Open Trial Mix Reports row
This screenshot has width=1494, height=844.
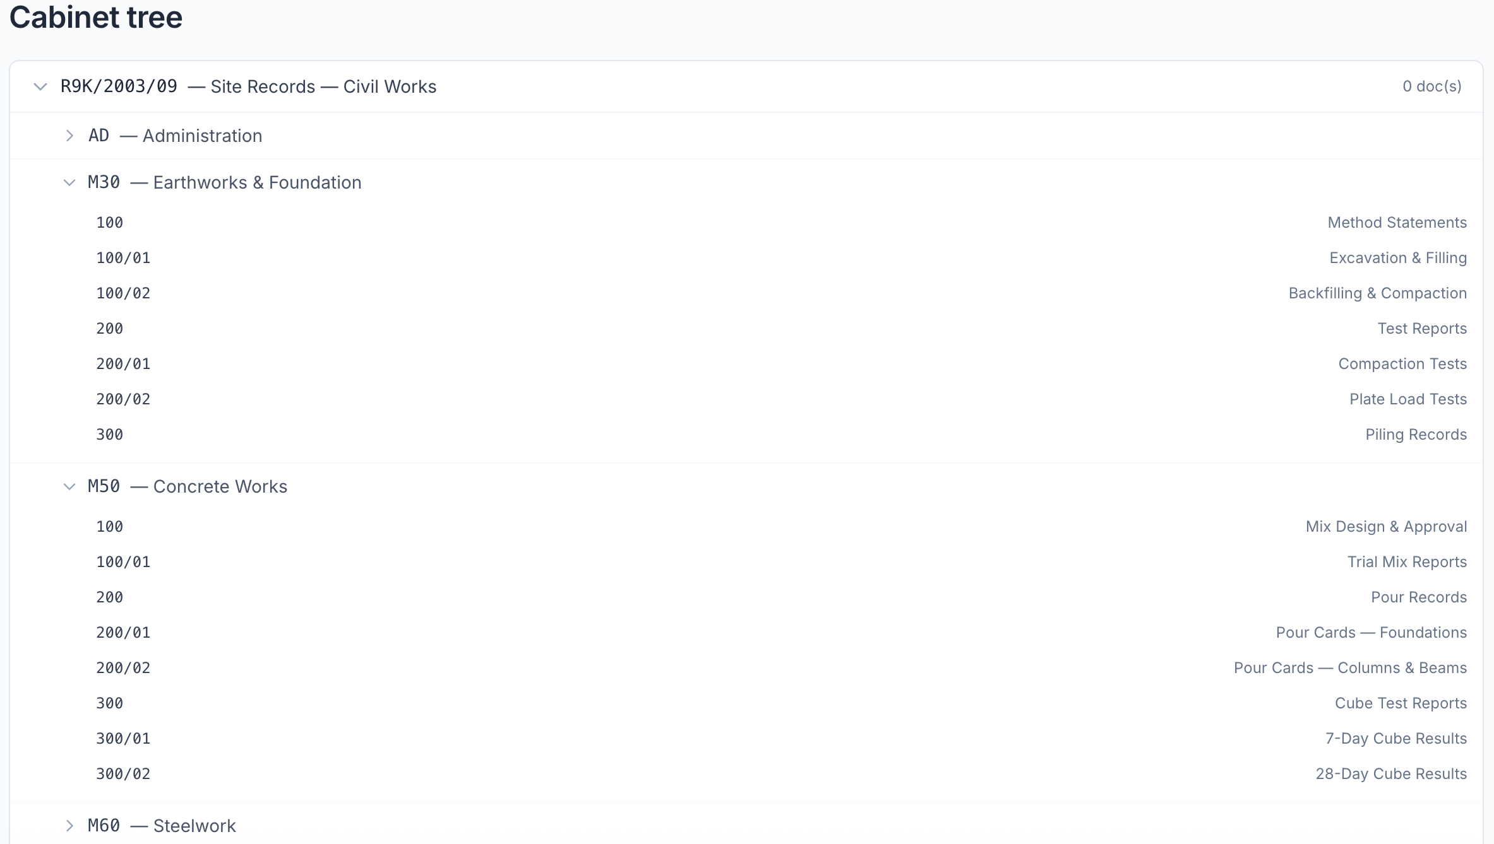(781, 562)
